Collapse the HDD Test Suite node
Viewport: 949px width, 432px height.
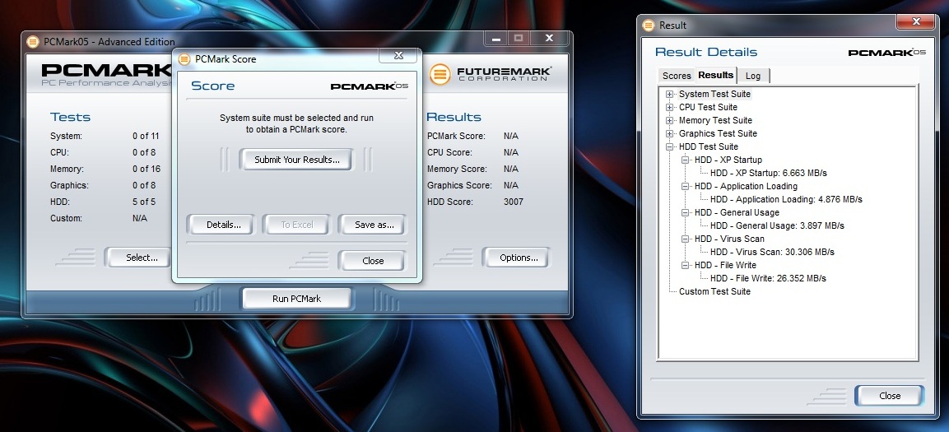[669, 147]
